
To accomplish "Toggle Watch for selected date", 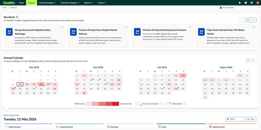I will [x=235, y=119].
